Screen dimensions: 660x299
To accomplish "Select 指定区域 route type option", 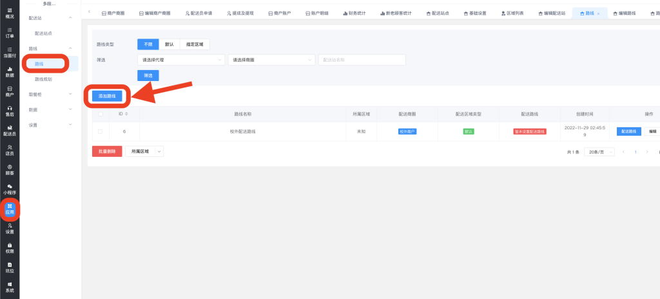I will 195,44.
